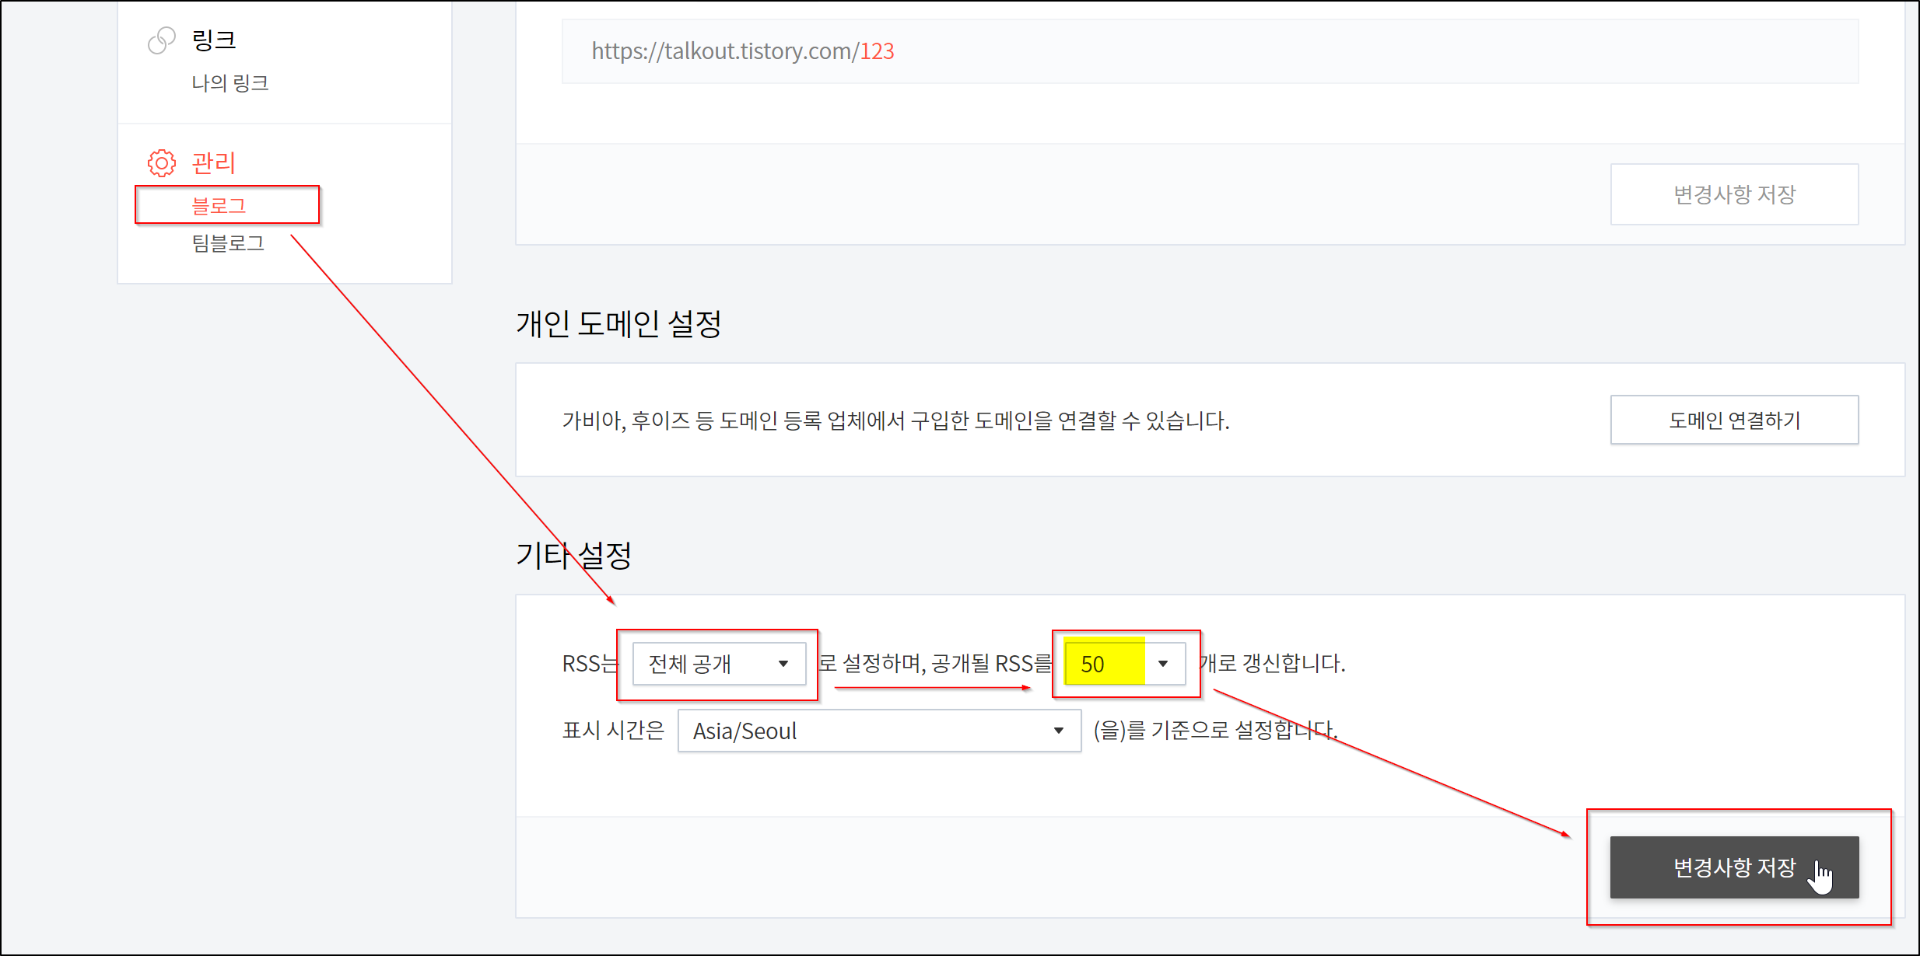Select 블로그 under 관리
The height and width of the screenshot is (956, 1920).
pos(219,205)
